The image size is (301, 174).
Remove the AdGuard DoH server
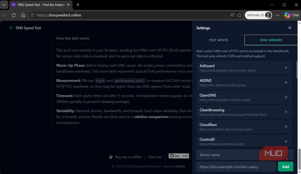(x=286, y=68)
